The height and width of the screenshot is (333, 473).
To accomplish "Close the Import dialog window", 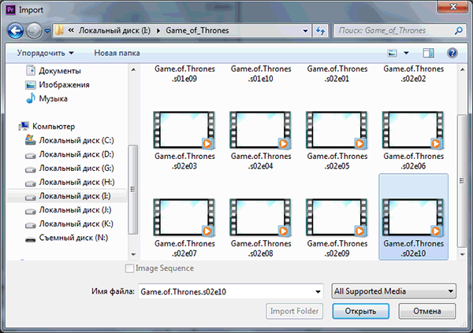I will pos(453,6).
